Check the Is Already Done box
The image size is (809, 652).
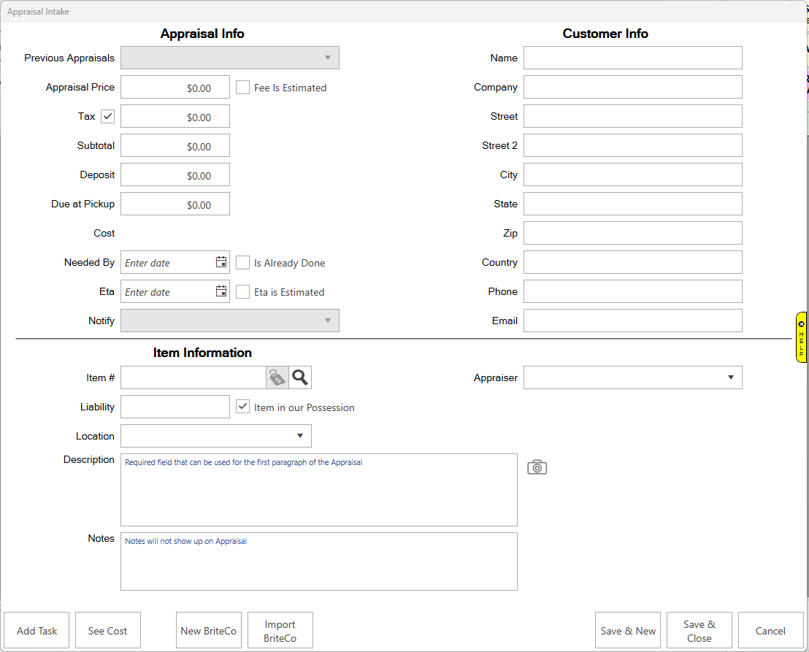243,263
